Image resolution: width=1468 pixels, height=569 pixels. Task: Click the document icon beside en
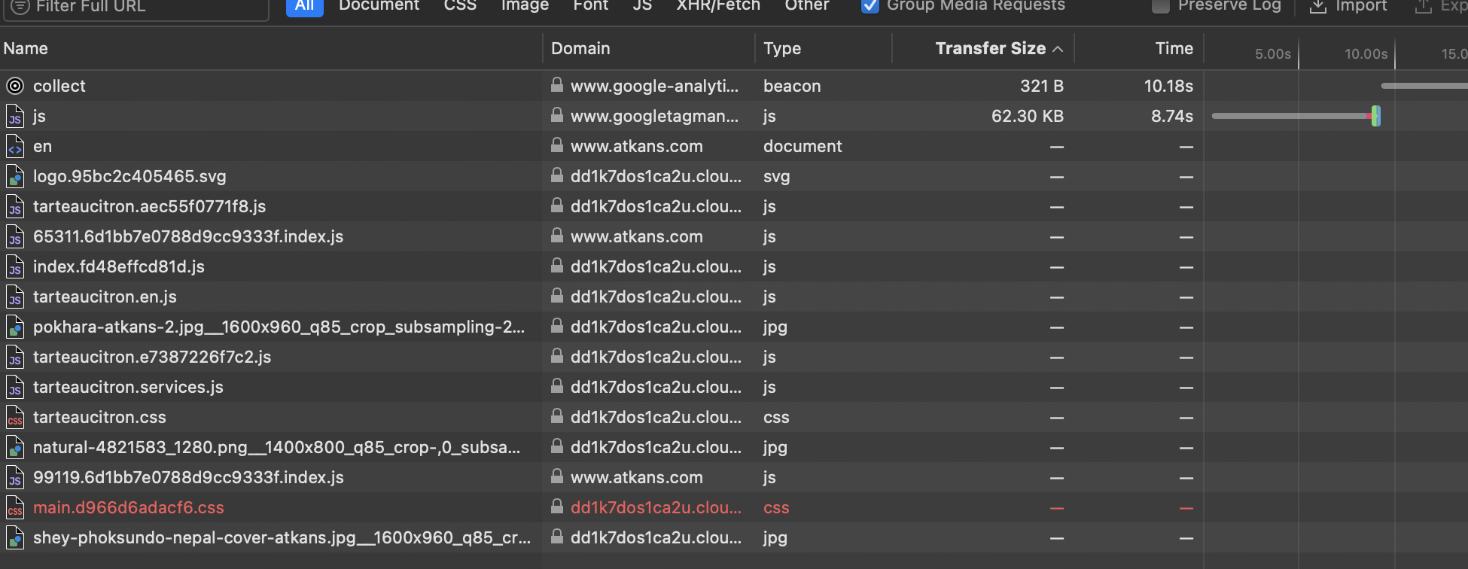point(15,146)
